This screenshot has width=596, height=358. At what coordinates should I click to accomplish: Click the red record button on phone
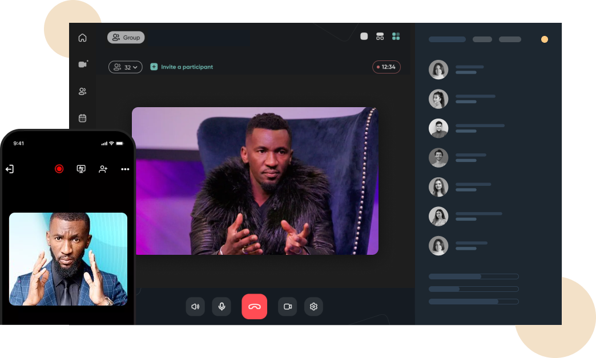pyautogui.click(x=59, y=169)
